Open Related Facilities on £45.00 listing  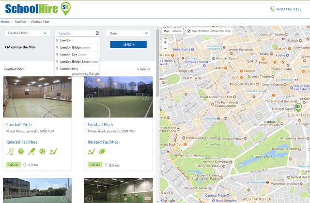(x=22, y=142)
